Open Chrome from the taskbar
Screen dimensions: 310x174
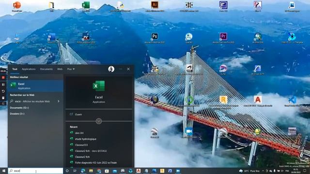click(x=99, y=171)
